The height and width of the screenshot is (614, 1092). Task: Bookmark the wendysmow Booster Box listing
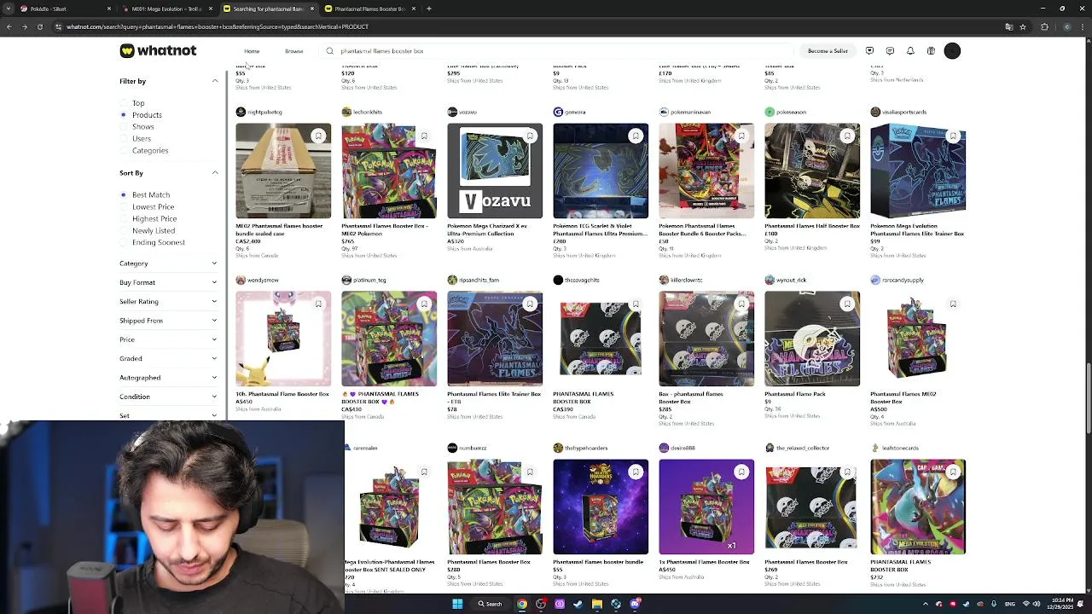coord(318,304)
